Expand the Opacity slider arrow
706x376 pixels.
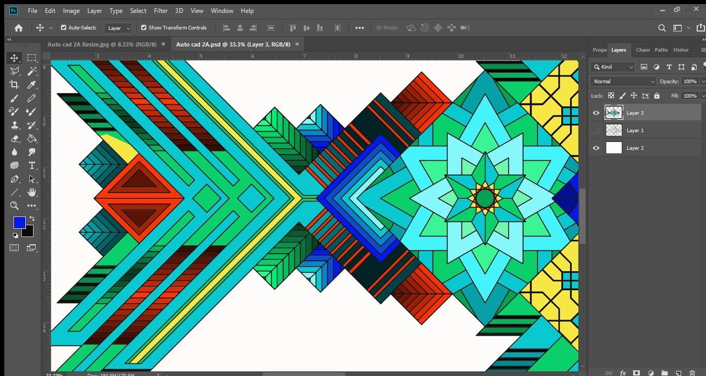(702, 81)
